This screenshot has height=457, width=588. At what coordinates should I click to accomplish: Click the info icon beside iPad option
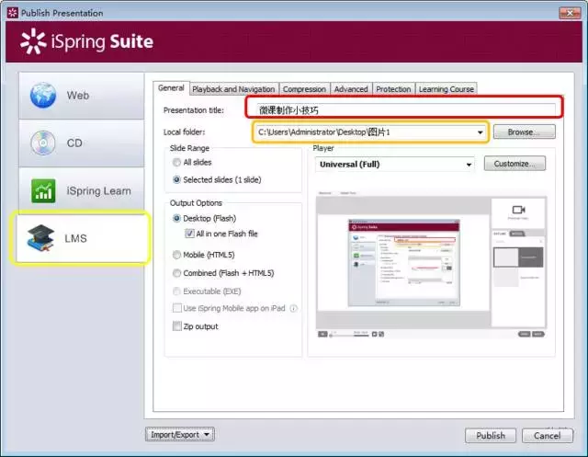point(294,308)
